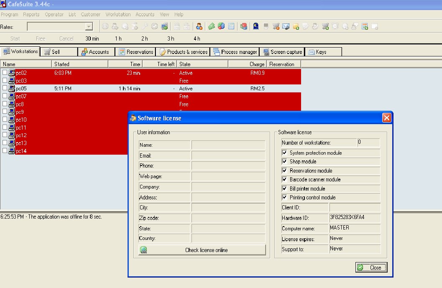The height and width of the screenshot is (288, 442).
Task: Sort by the Started column header
Action: [80, 64]
